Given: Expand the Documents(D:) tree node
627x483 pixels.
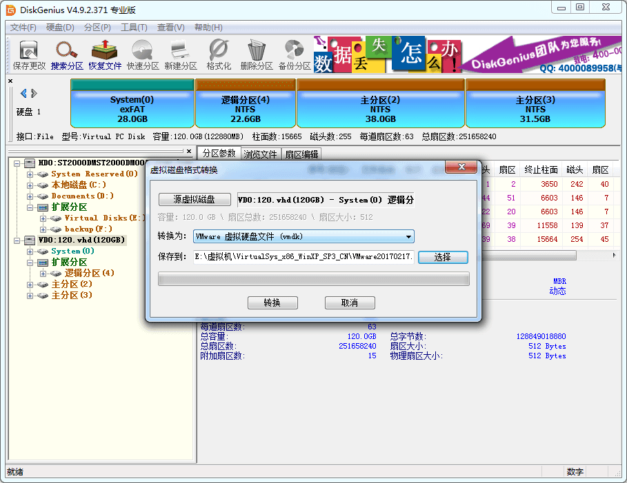Looking at the screenshot, I should click(x=30, y=196).
